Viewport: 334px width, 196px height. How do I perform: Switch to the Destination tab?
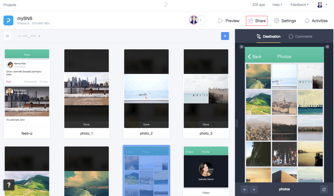[x=268, y=37]
